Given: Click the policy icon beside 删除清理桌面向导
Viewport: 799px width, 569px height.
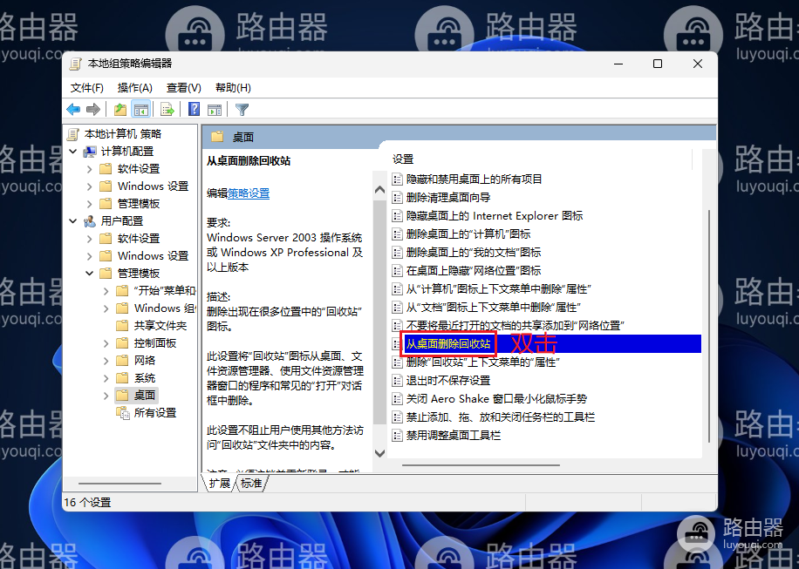Looking at the screenshot, I should pyautogui.click(x=397, y=198).
